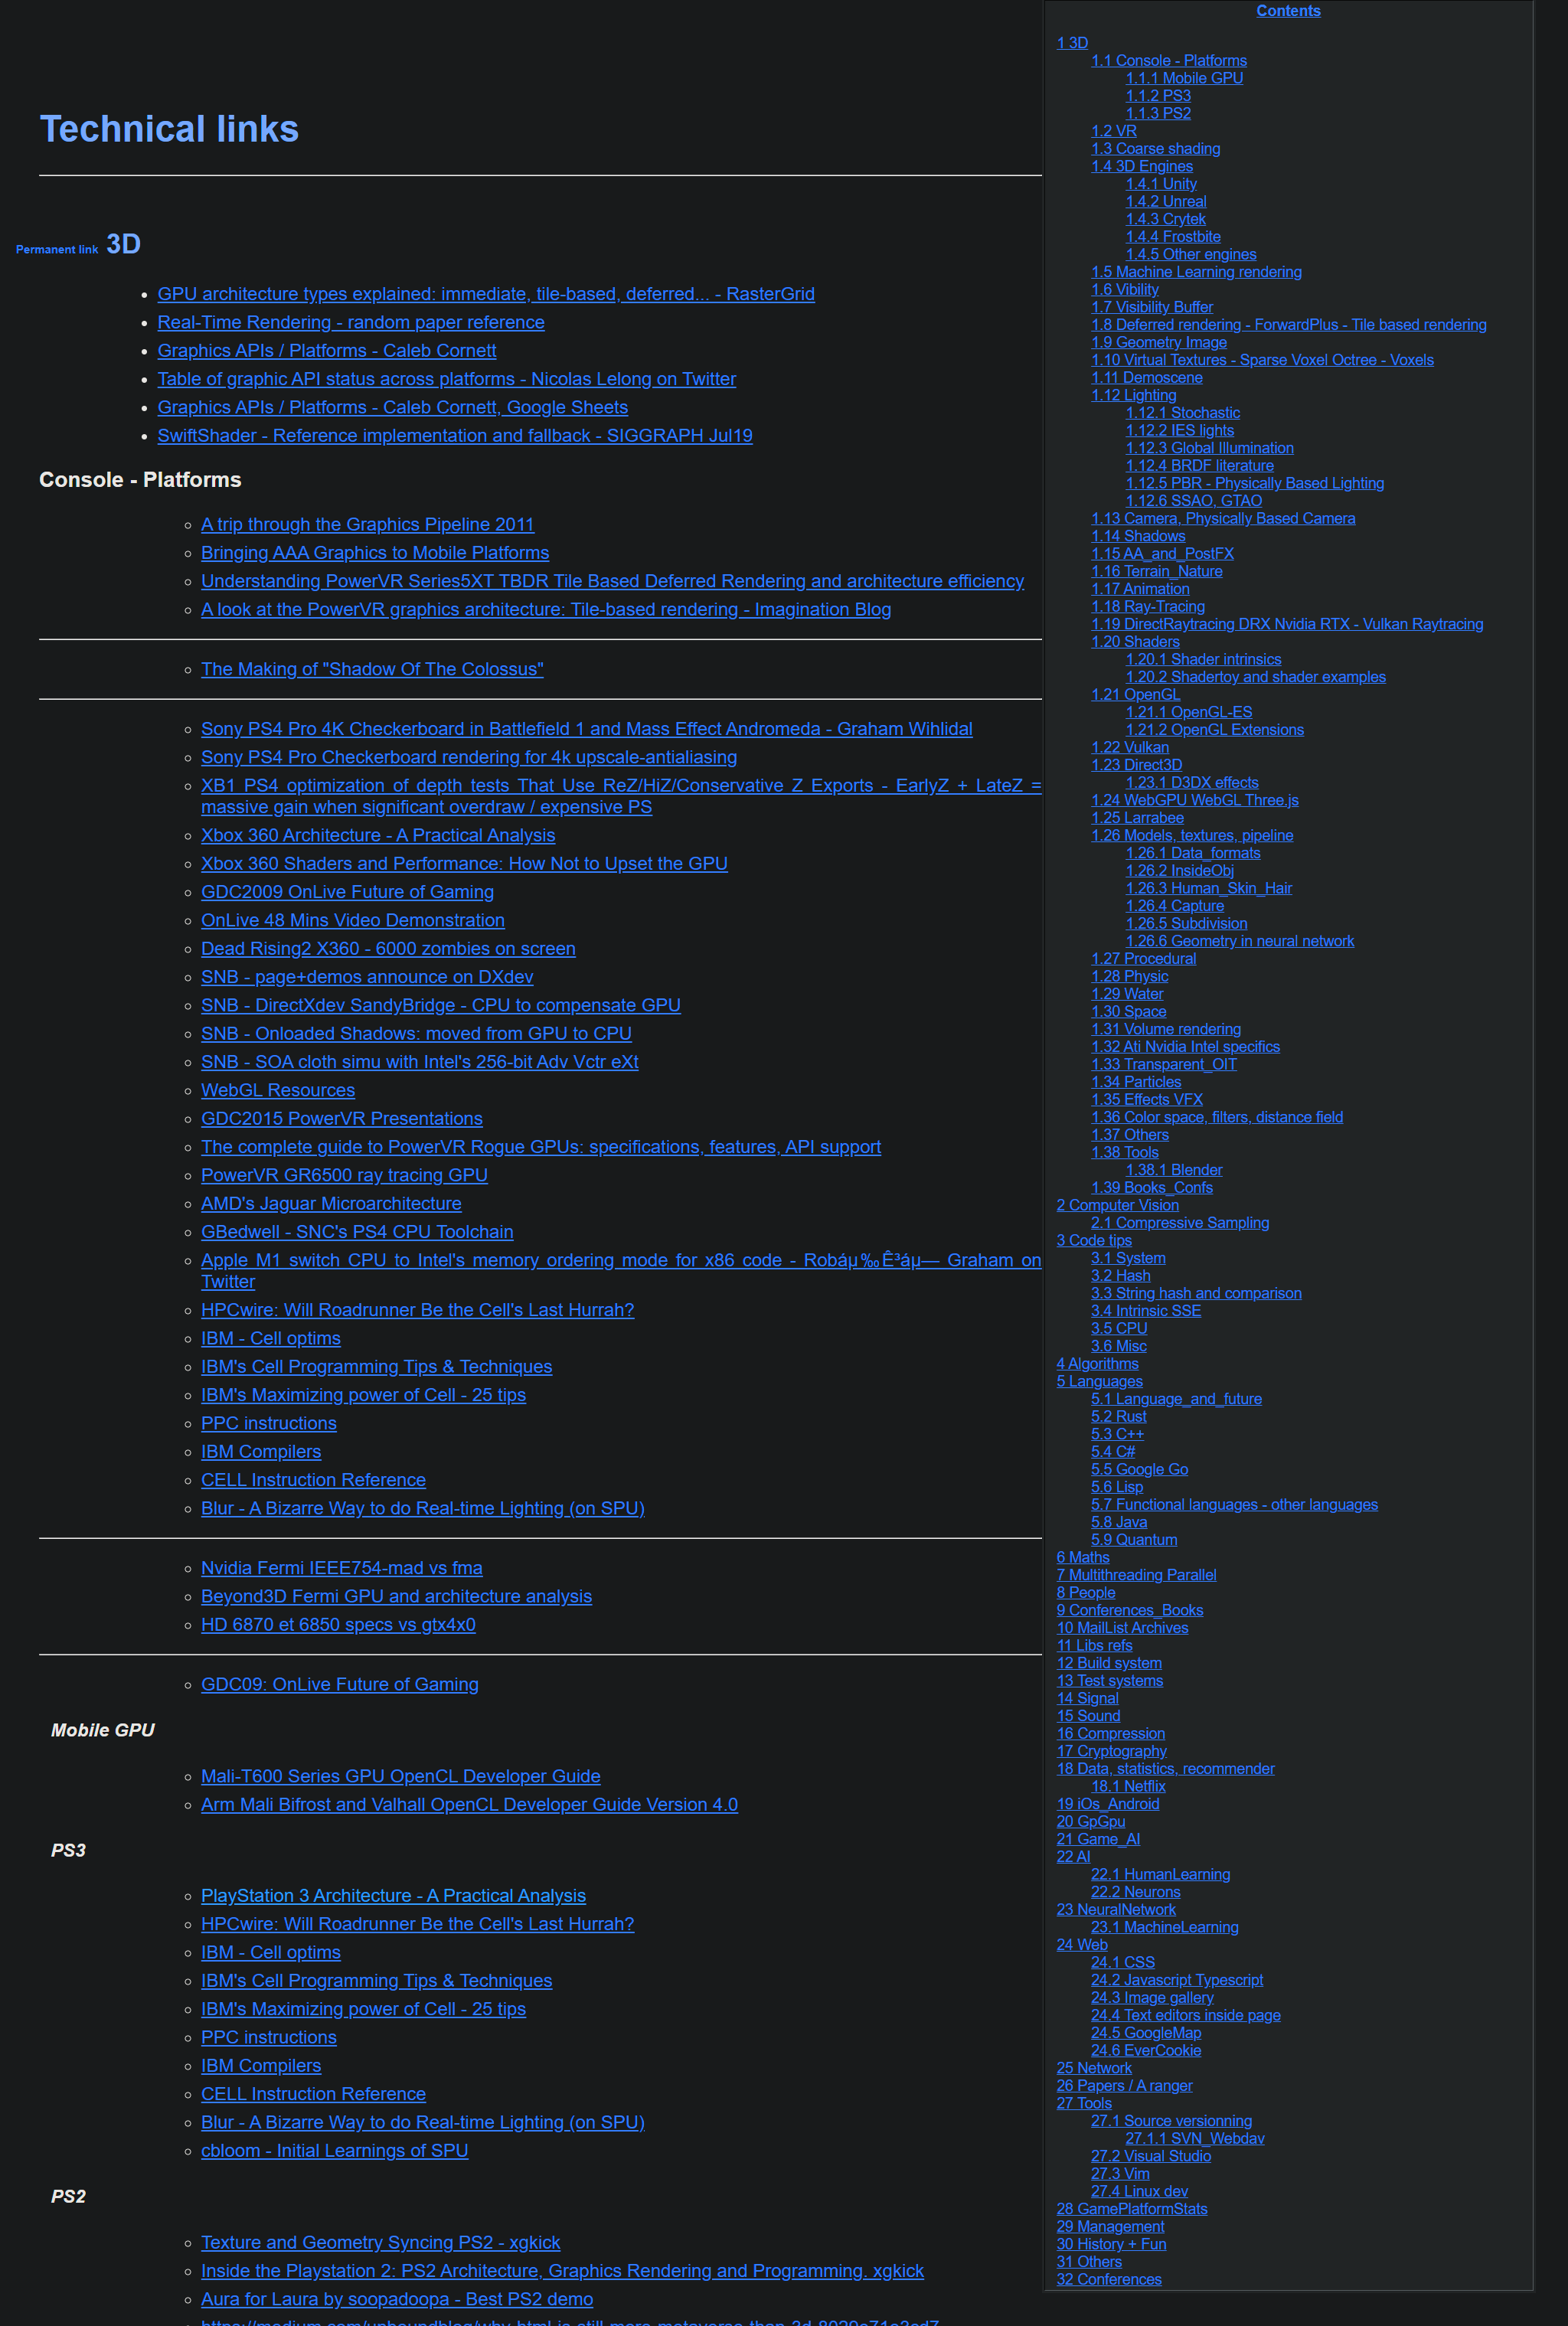Select 27.2 Visual Studio in contents
The height and width of the screenshot is (2326, 1568).
(1150, 2156)
